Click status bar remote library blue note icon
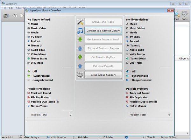Viewport: 191px width, 140px height. (x=48, y=137)
